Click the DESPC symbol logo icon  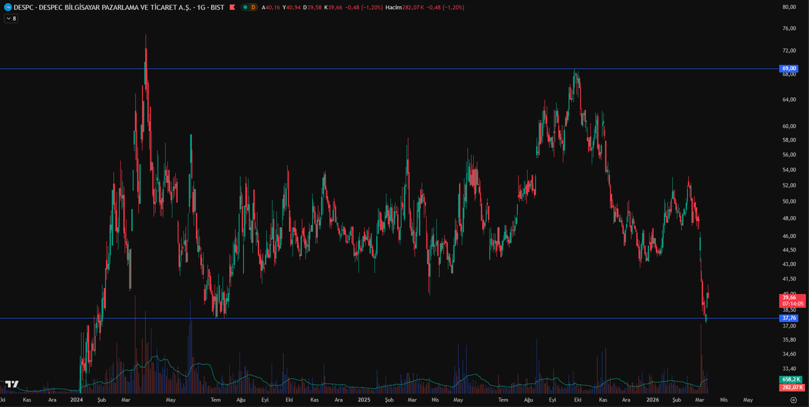click(x=7, y=7)
